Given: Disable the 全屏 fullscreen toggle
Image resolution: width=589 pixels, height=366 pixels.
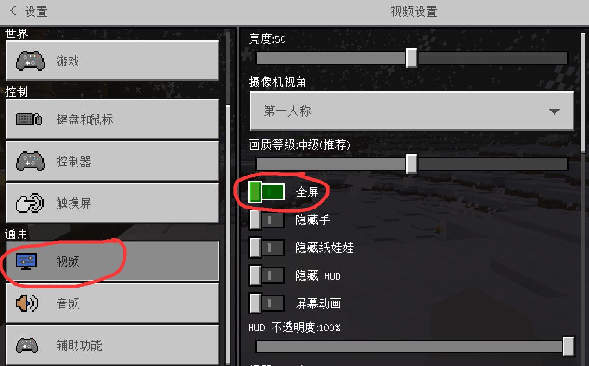Looking at the screenshot, I should [266, 192].
